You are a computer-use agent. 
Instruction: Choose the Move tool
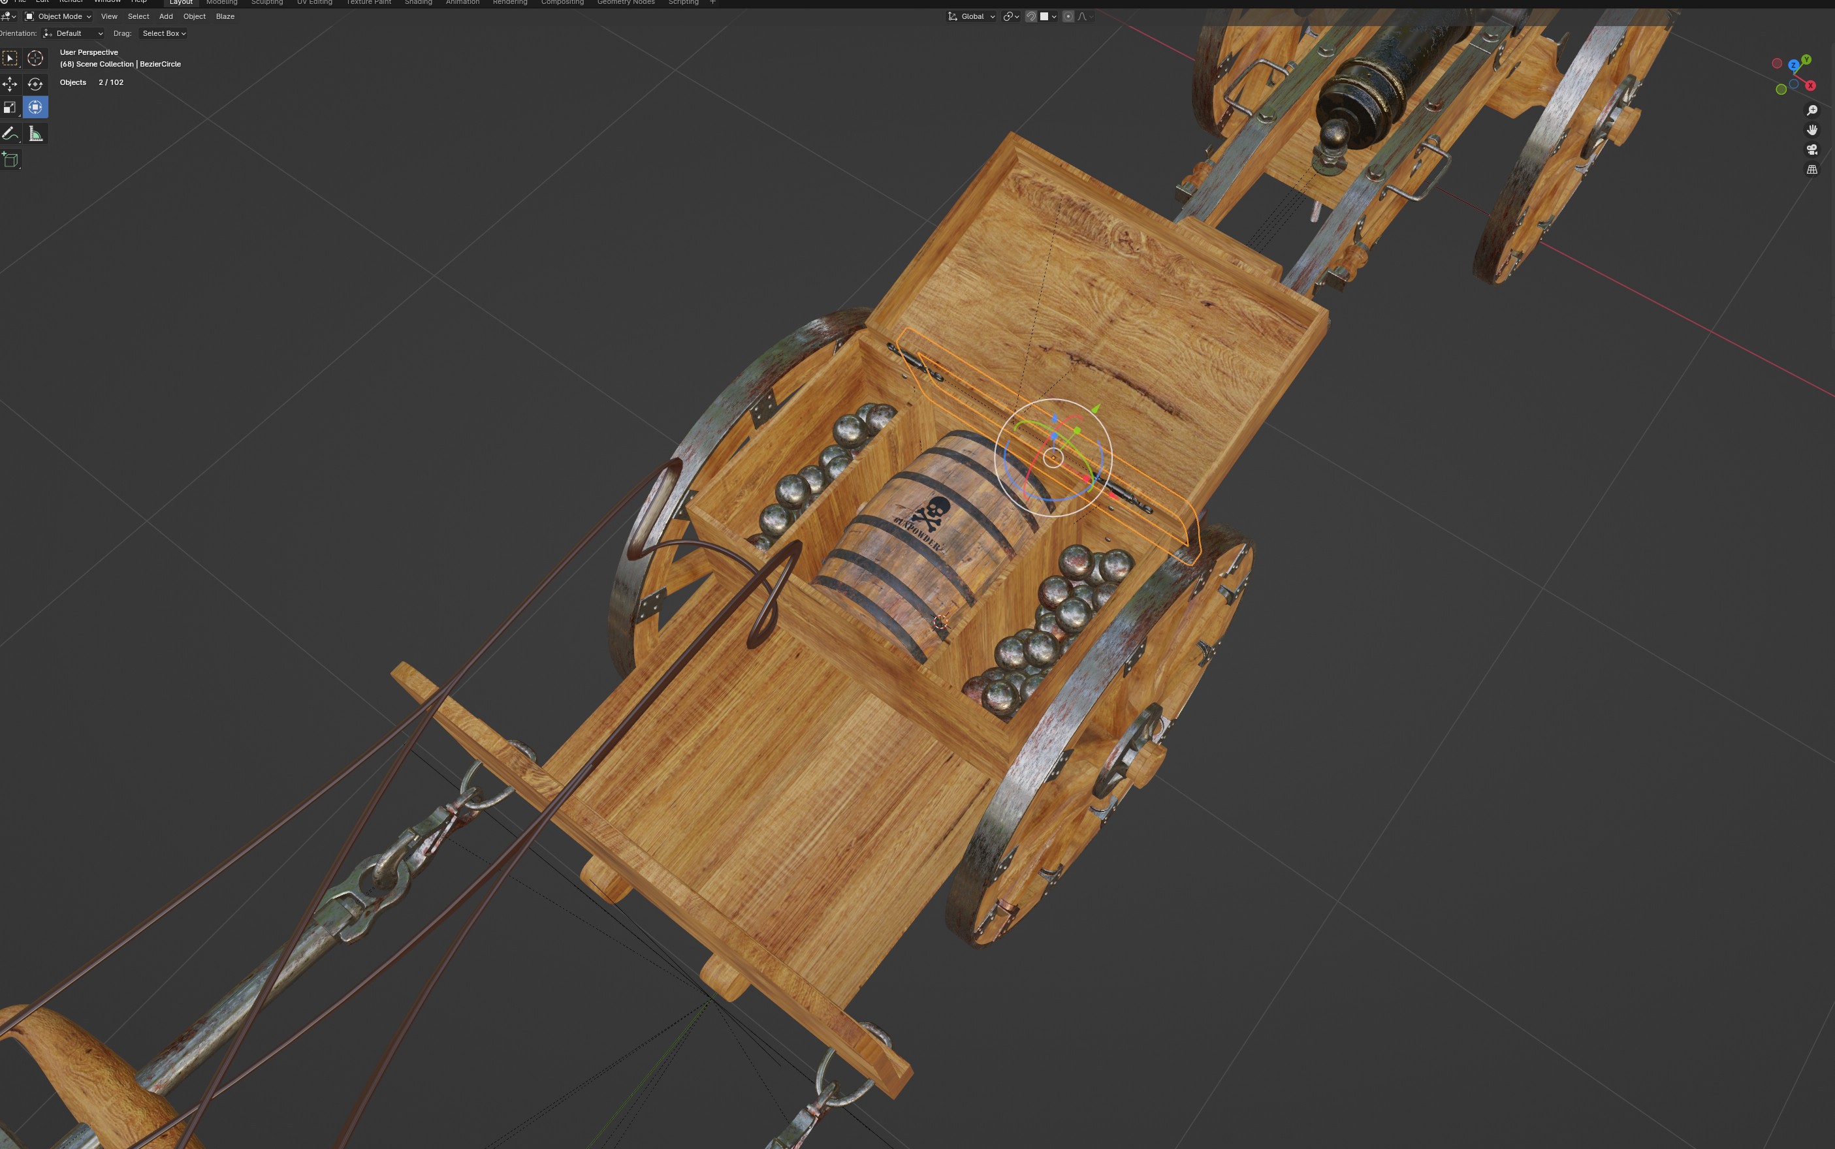point(10,84)
